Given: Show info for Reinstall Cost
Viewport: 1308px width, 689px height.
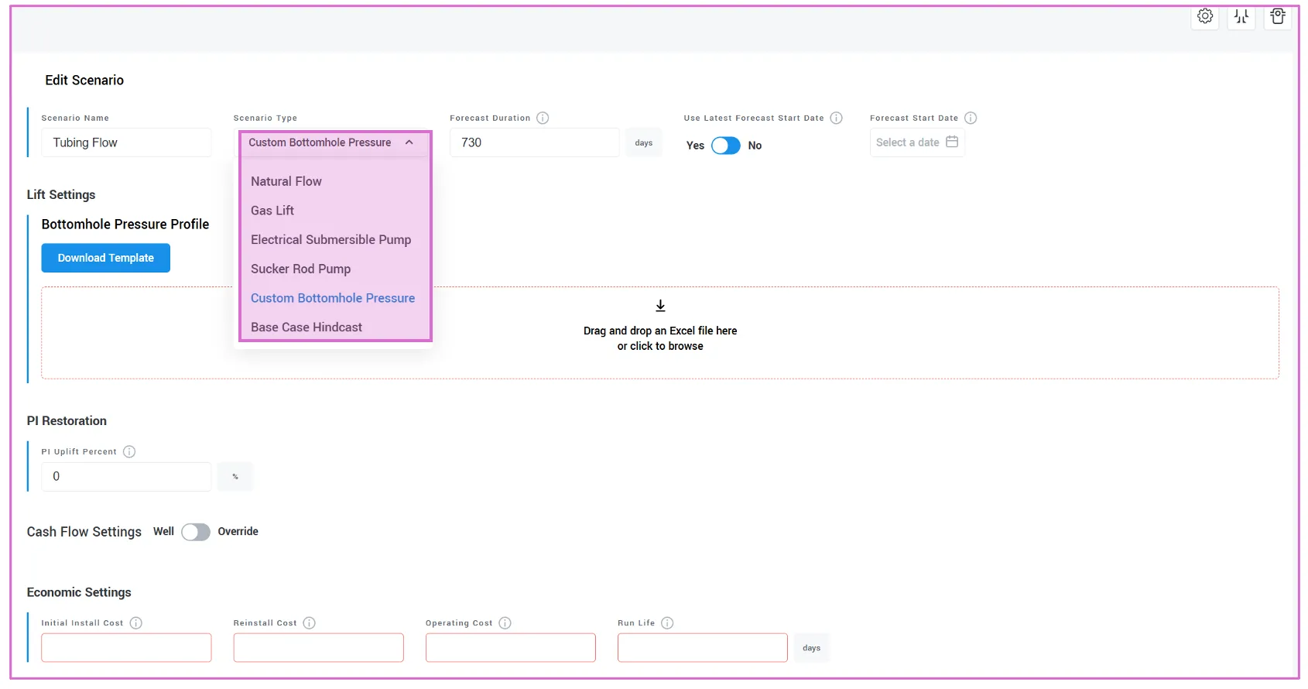Looking at the screenshot, I should coord(310,623).
